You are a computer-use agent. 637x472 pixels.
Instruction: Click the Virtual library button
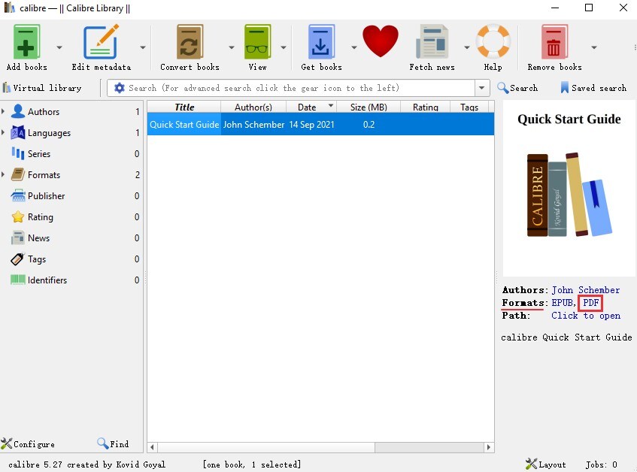click(x=42, y=88)
